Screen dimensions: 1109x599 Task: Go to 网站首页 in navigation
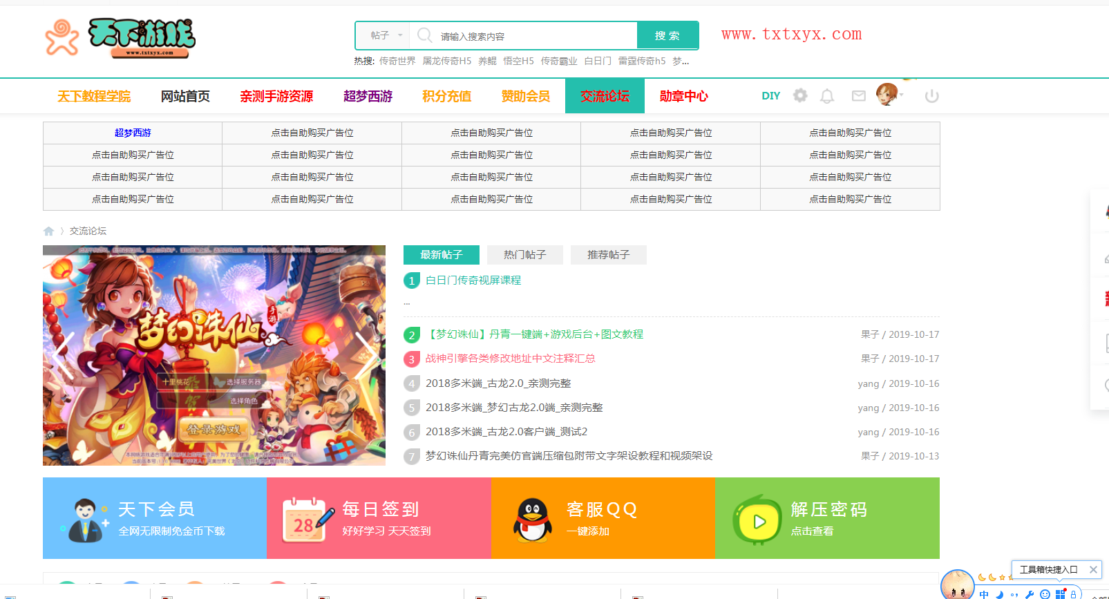(x=185, y=96)
